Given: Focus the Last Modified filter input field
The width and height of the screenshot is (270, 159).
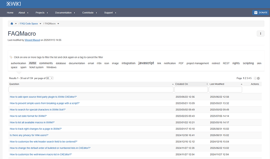Looking at the screenshot, I should (x=225, y=89).
